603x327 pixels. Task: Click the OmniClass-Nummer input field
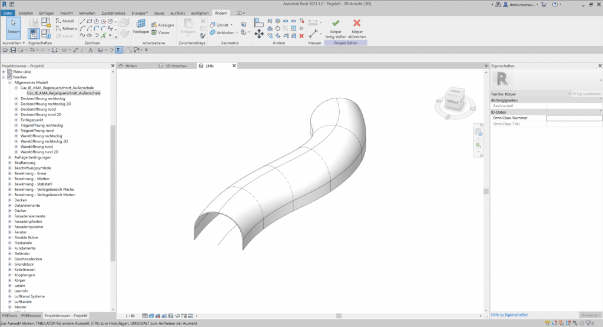click(574, 118)
